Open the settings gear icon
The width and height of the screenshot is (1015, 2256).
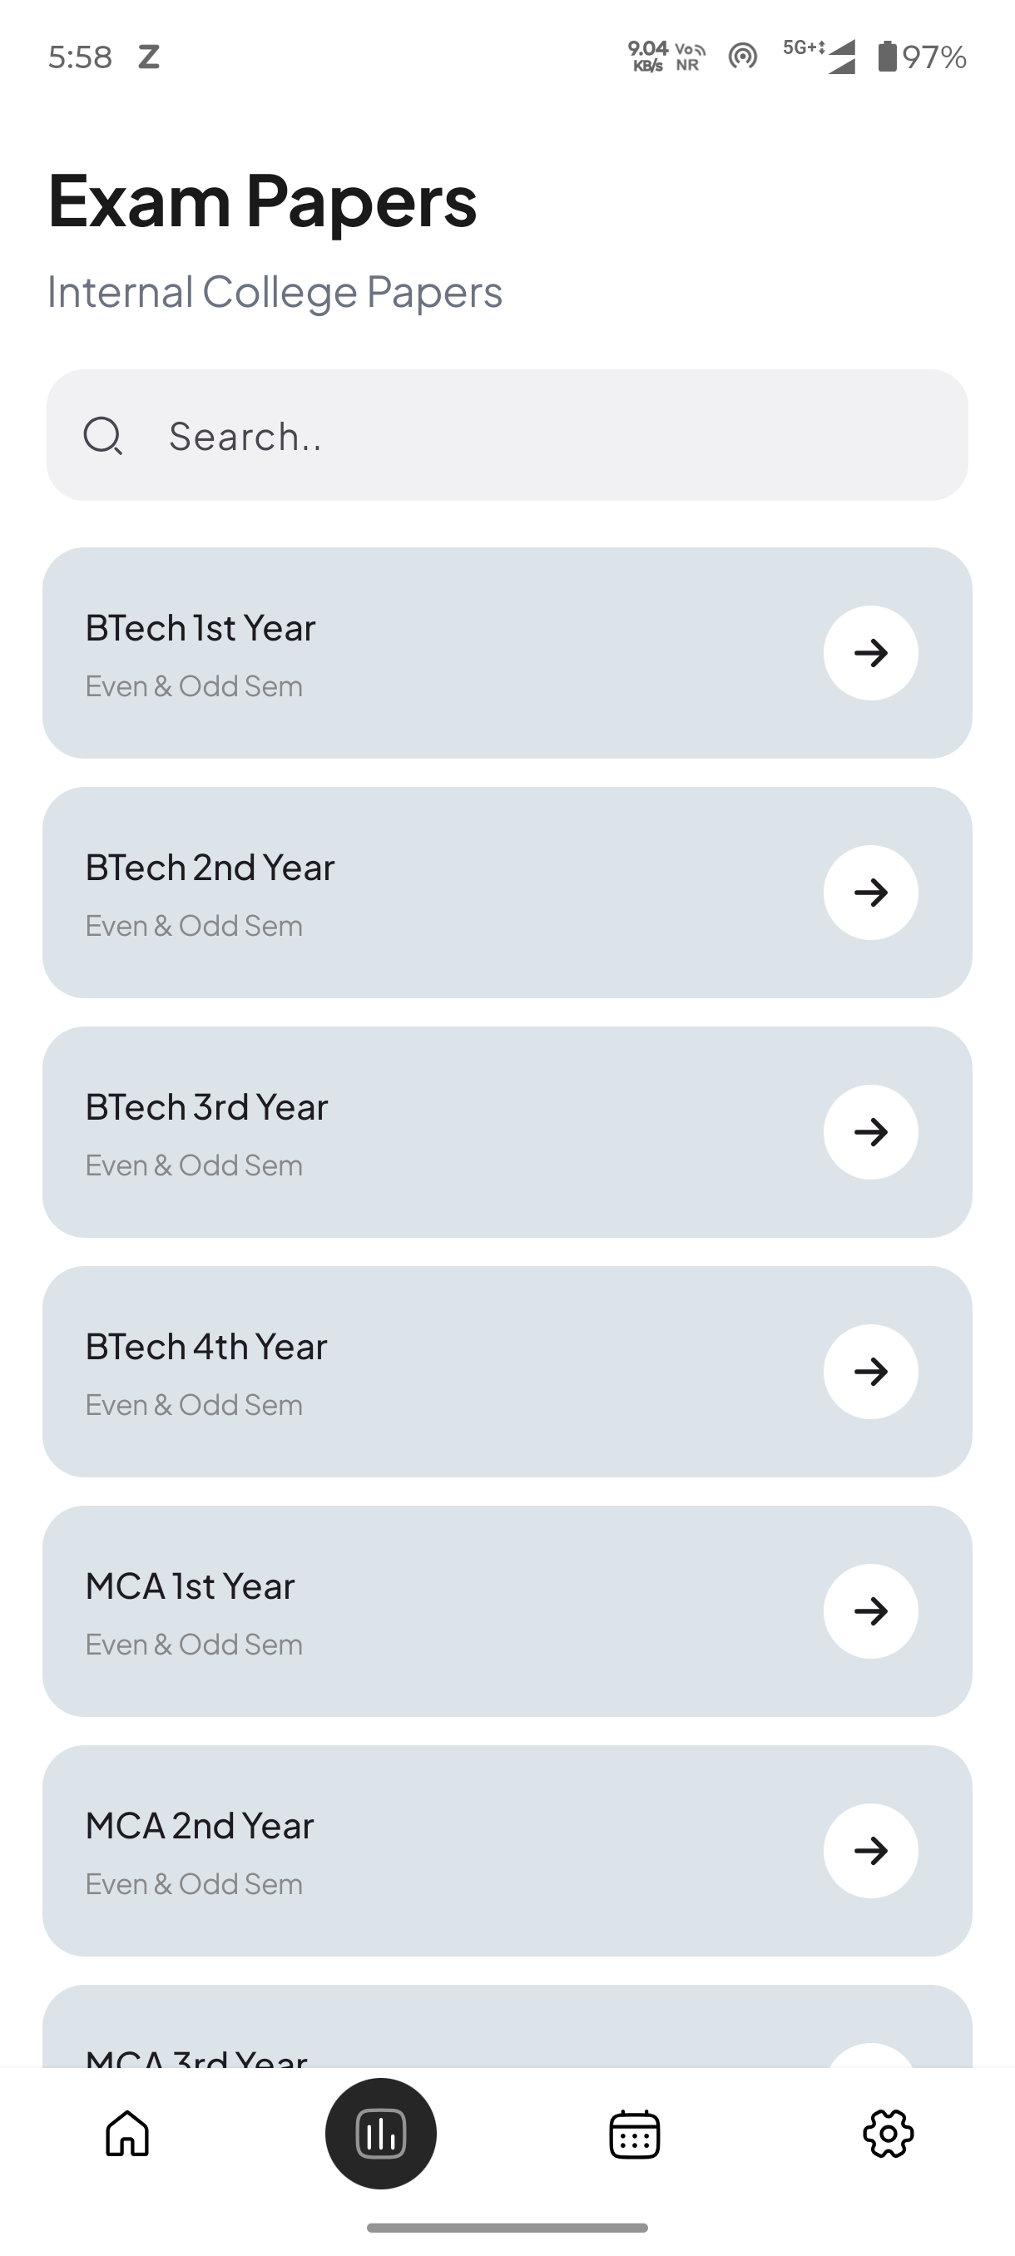click(888, 2133)
